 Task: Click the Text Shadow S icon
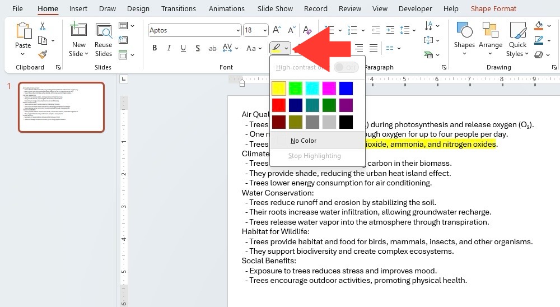(x=198, y=48)
